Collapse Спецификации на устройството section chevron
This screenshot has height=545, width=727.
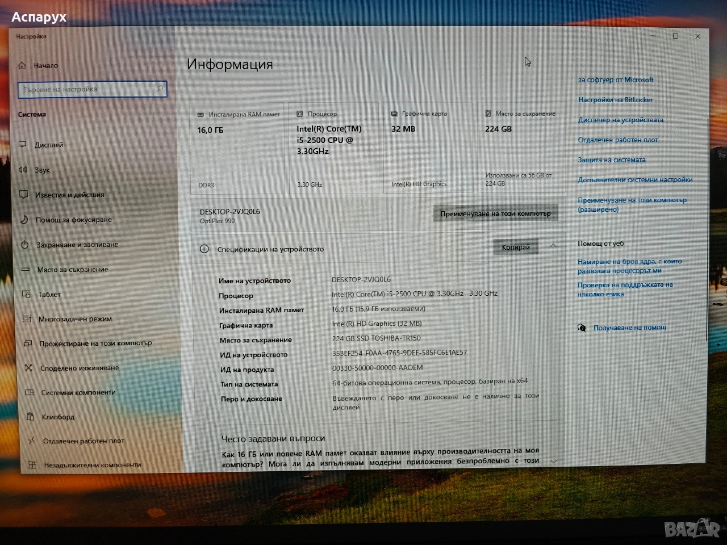click(553, 246)
